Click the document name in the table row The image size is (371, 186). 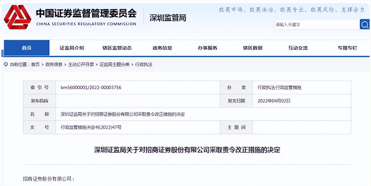click(123, 114)
